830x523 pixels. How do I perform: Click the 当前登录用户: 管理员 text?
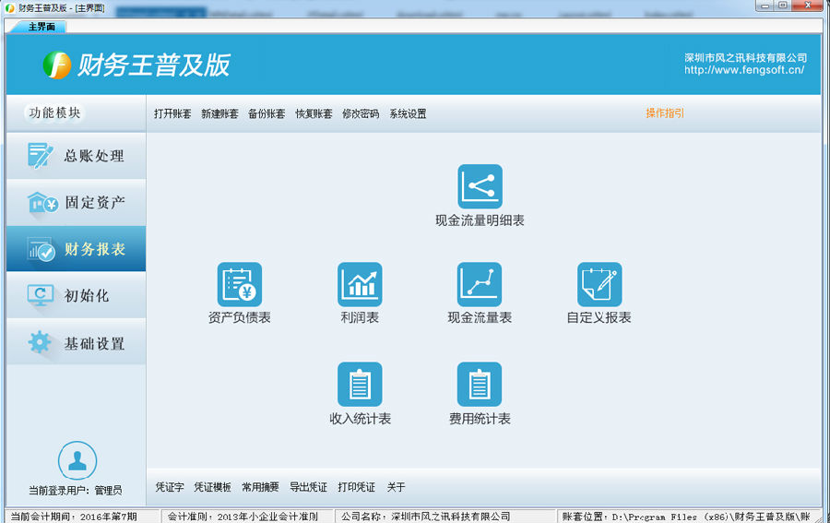(76, 490)
